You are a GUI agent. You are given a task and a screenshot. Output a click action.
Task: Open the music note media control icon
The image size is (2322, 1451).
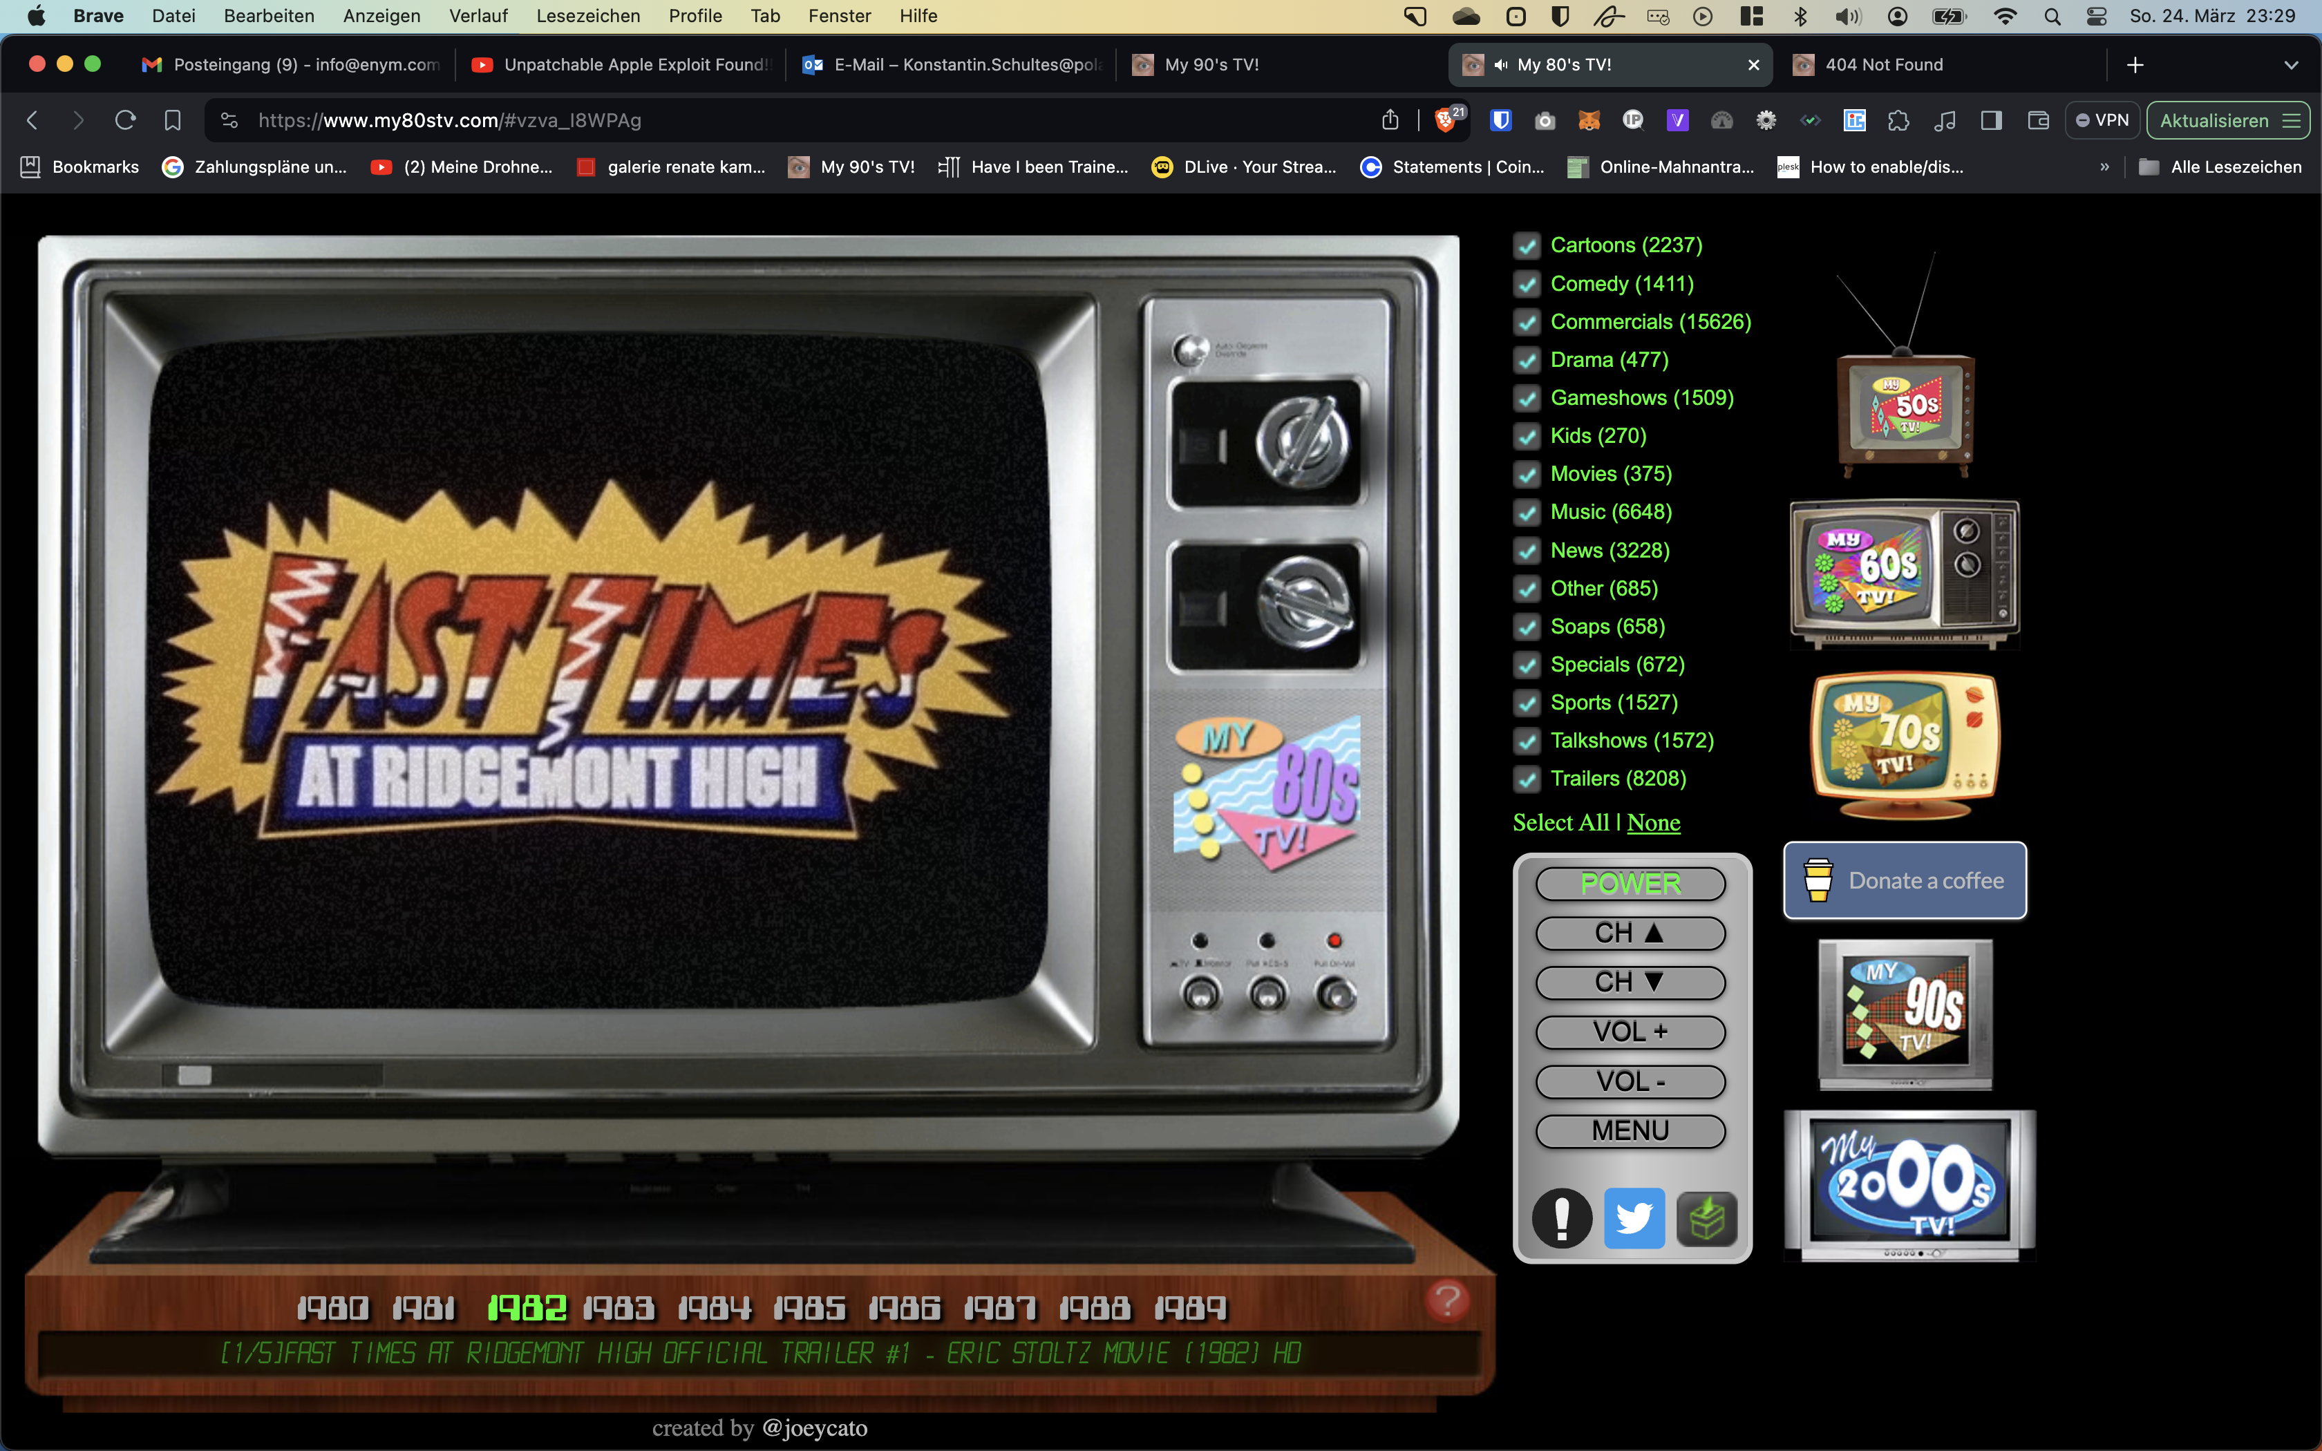click(1945, 120)
